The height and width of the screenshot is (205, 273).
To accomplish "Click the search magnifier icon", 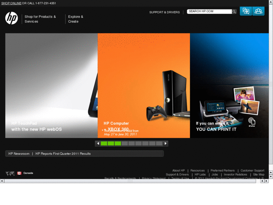I will pos(234,12).
